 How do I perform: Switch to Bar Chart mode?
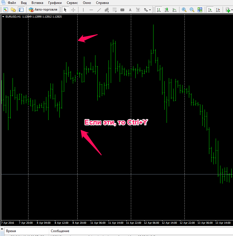[x=159, y=10]
